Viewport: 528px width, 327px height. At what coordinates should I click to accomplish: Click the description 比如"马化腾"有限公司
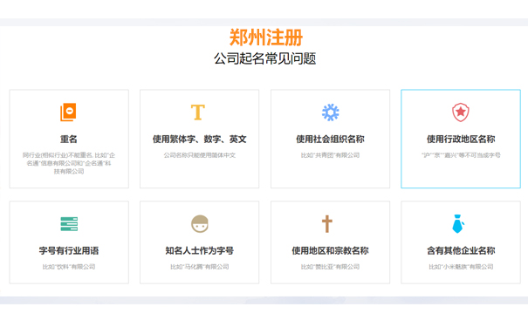200,267
